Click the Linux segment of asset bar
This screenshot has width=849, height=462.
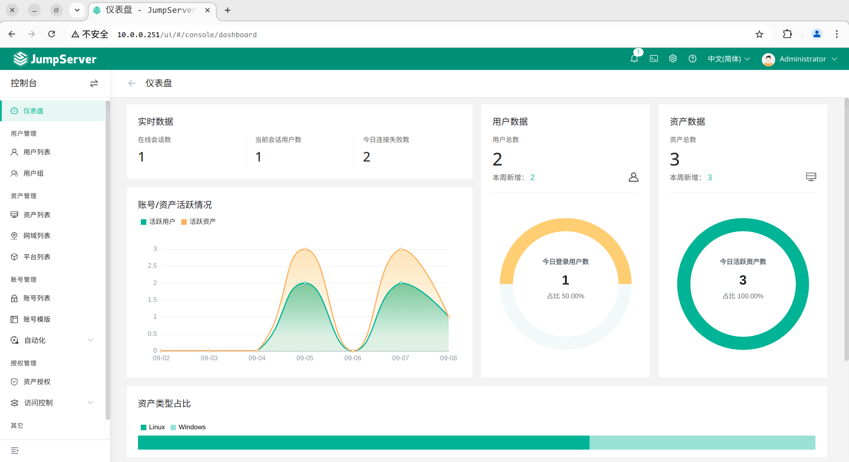click(363, 443)
